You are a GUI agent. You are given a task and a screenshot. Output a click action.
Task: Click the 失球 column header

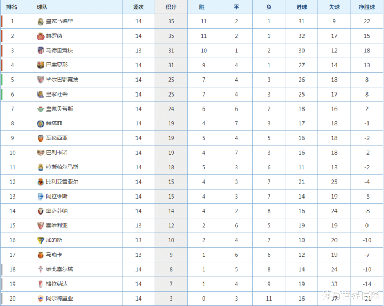tap(334, 7)
